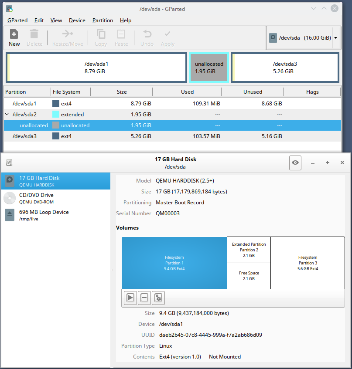The height and width of the screenshot is (369, 352).
Task: Select the CD/DVD Drive disc icon
Action: 10,198
